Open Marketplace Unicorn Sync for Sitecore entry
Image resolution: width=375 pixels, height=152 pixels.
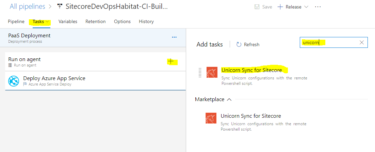[251, 116]
